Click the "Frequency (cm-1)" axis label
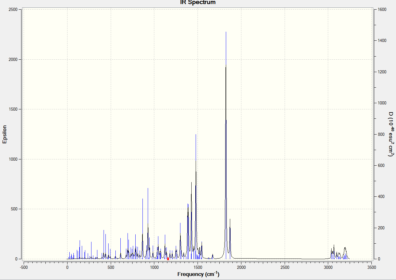This screenshot has width=396, height=280. (x=198, y=274)
